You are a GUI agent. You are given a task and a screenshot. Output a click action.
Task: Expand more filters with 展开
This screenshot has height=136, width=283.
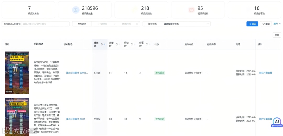pos(277,23)
